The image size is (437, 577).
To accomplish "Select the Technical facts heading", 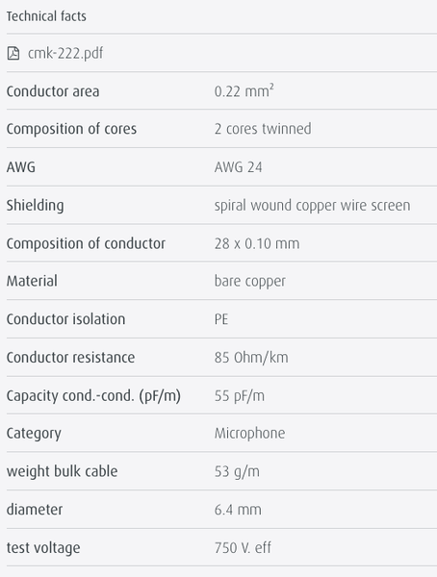I will 46,16.
